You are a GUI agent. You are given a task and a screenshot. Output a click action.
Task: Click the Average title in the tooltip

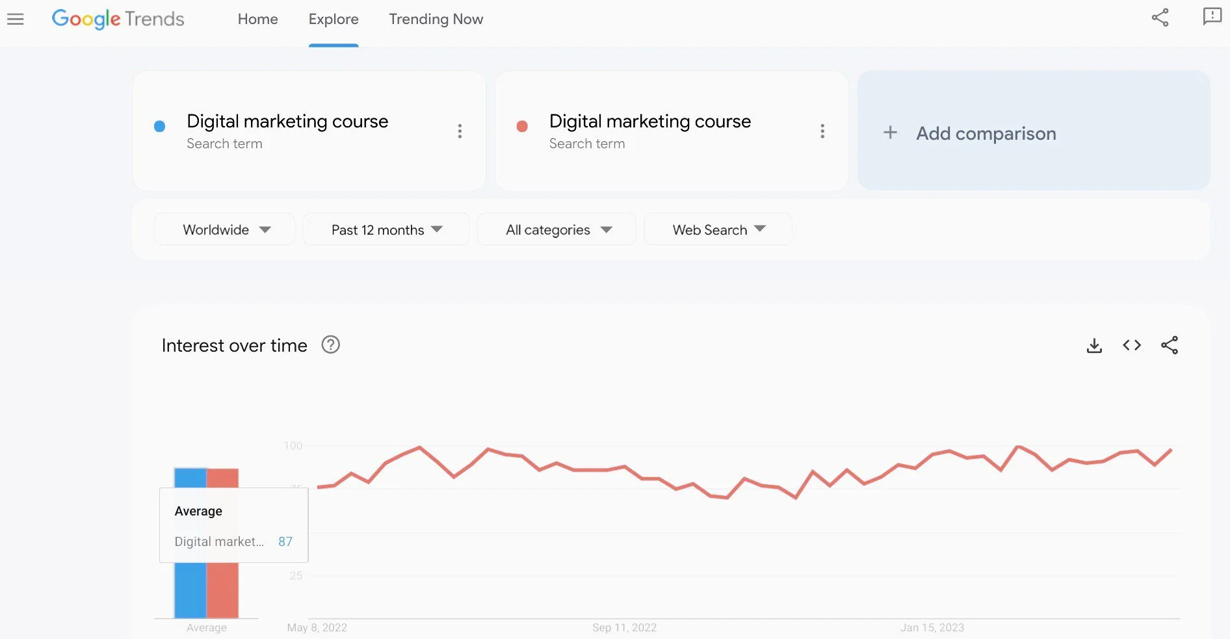click(198, 511)
